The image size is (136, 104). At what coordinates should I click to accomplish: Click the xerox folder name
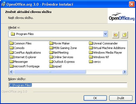(x=97, y=62)
